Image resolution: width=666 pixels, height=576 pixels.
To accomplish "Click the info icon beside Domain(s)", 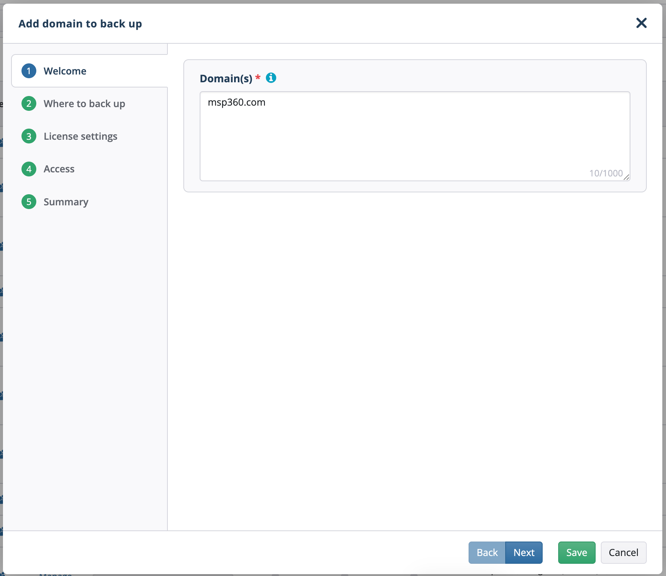I will pos(271,78).
